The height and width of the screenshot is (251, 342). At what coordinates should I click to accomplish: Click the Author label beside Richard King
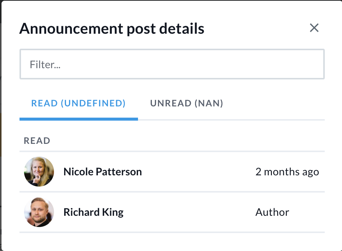point(272,212)
